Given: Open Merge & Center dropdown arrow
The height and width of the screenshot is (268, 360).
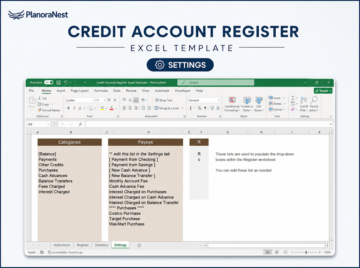Looking at the screenshot, I should pos(183,108).
